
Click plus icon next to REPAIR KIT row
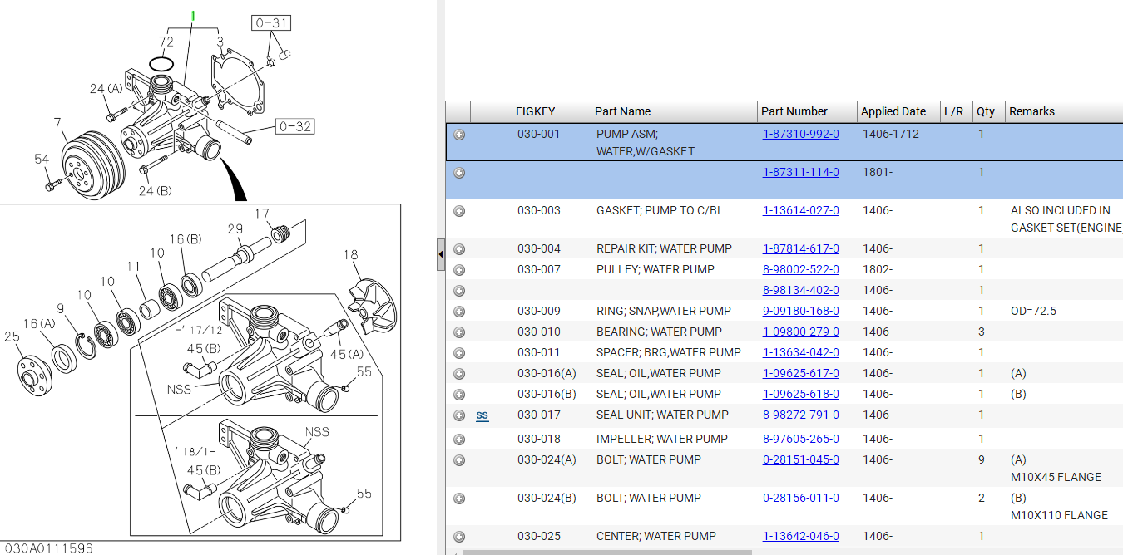point(459,249)
